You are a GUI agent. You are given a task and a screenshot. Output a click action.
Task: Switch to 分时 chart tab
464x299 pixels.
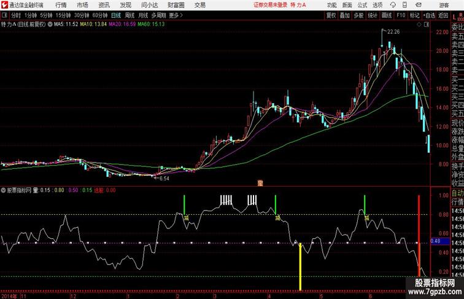click(16, 15)
